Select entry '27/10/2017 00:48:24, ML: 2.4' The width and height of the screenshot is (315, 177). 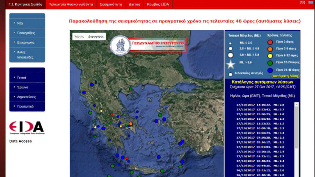[x=260, y=161]
